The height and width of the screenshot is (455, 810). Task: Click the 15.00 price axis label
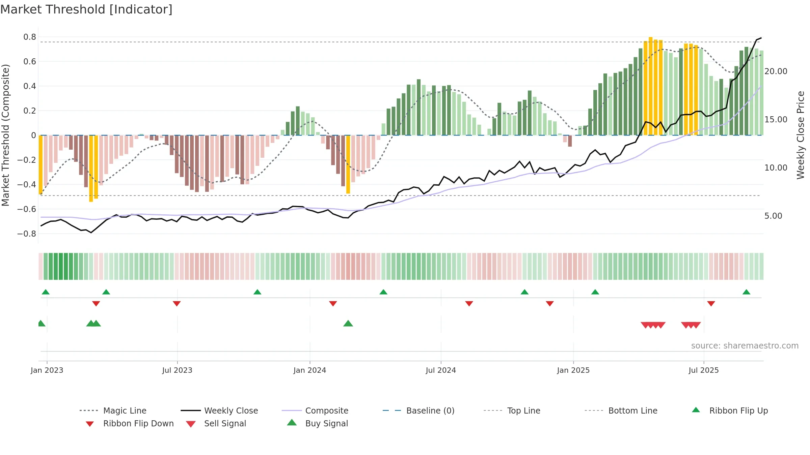[x=776, y=120]
